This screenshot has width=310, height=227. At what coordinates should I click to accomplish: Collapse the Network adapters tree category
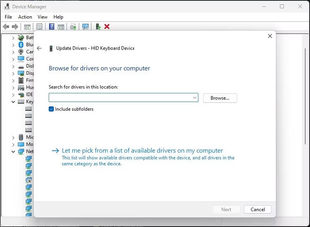(13, 151)
